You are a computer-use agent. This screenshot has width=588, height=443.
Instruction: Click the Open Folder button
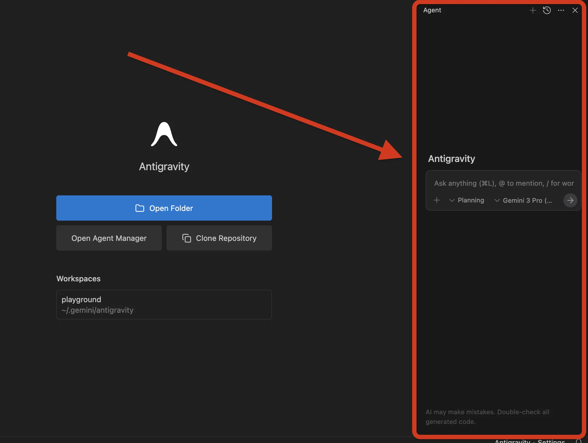coord(164,208)
